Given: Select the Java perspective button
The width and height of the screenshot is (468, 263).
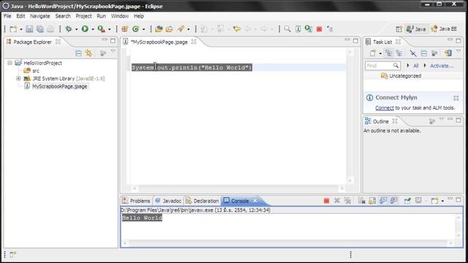Looking at the screenshot, I should [416, 29].
